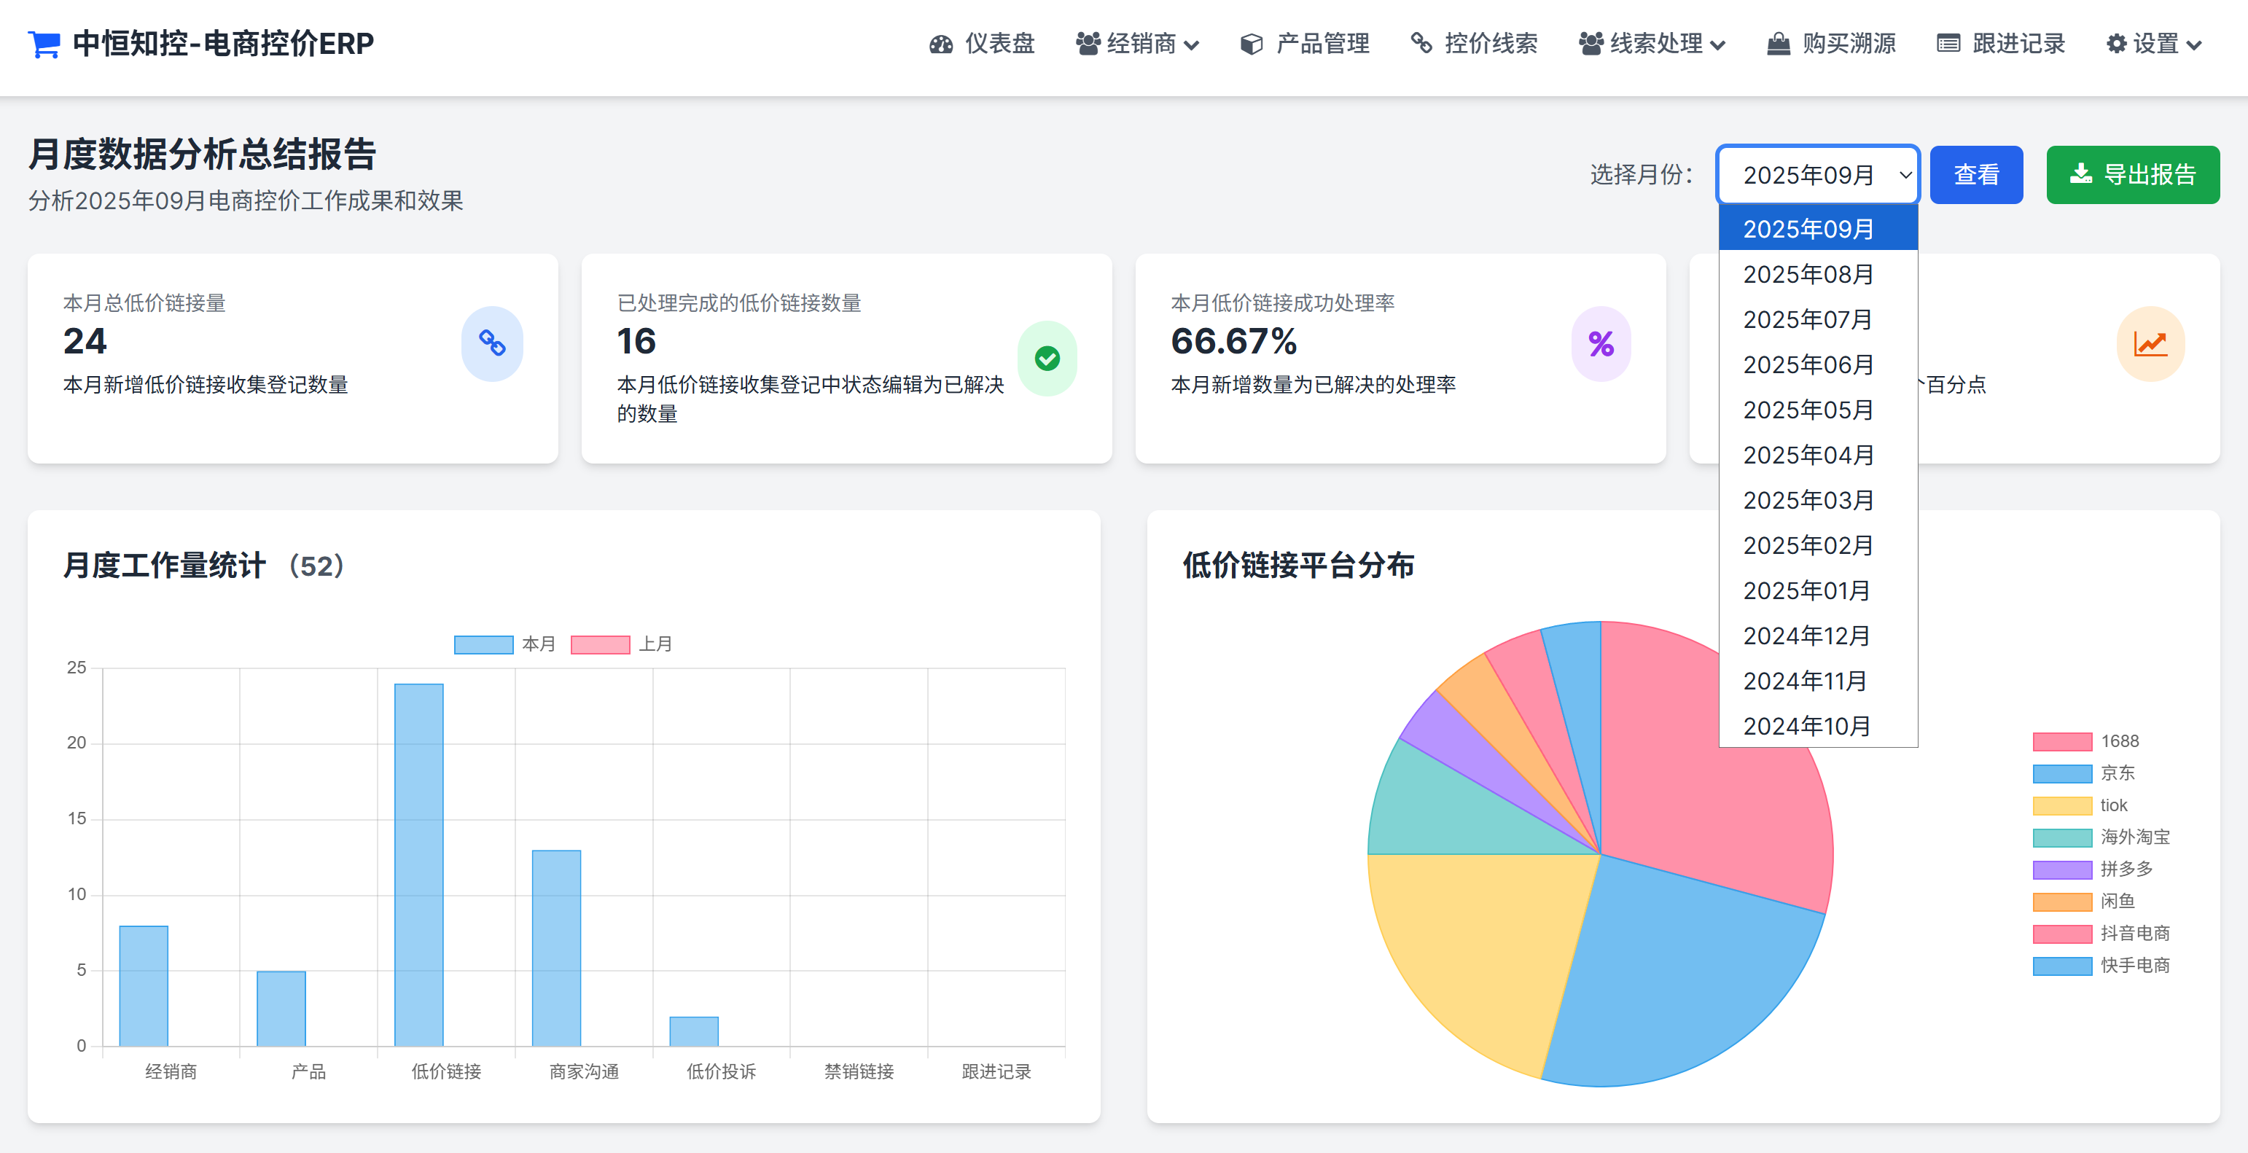Open the 跟进记录 menu item
Viewport: 2248px width, 1153px height.
[1999, 43]
